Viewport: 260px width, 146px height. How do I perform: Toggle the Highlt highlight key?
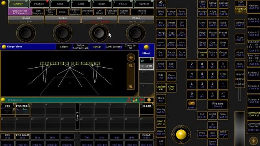212,115
